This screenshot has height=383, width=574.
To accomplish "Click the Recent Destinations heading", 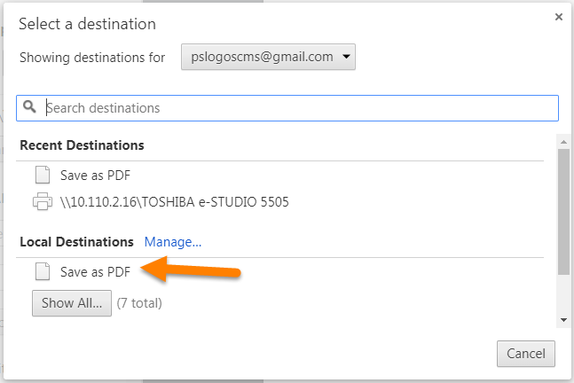I will click(82, 145).
